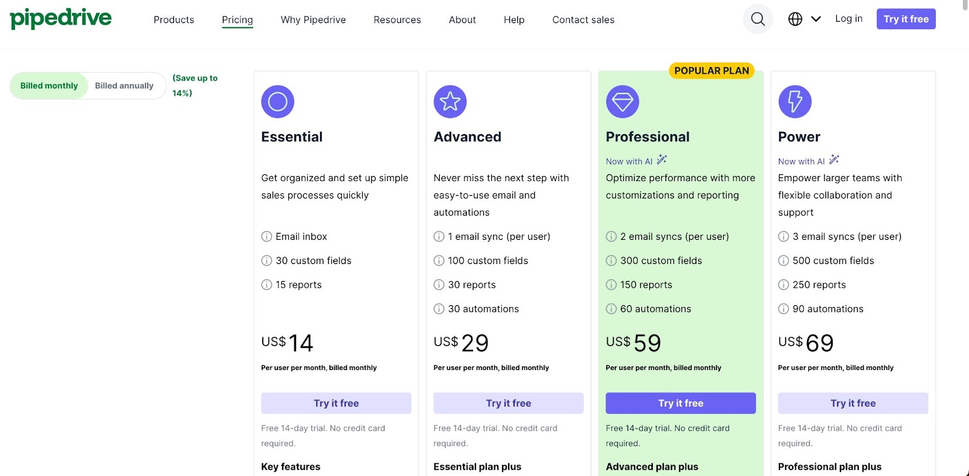Click info icon beside Email inbox
The height and width of the screenshot is (476, 969).
[x=266, y=237]
